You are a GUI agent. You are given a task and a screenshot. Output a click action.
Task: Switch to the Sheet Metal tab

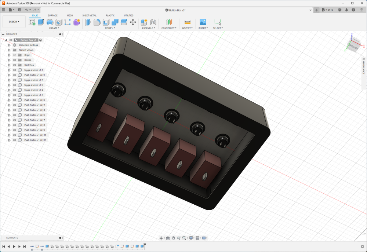(89, 15)
